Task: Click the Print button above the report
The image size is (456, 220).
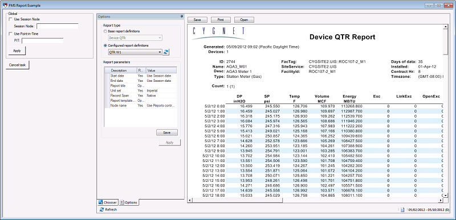Action: pyautogui.click(x=221, y=20)
